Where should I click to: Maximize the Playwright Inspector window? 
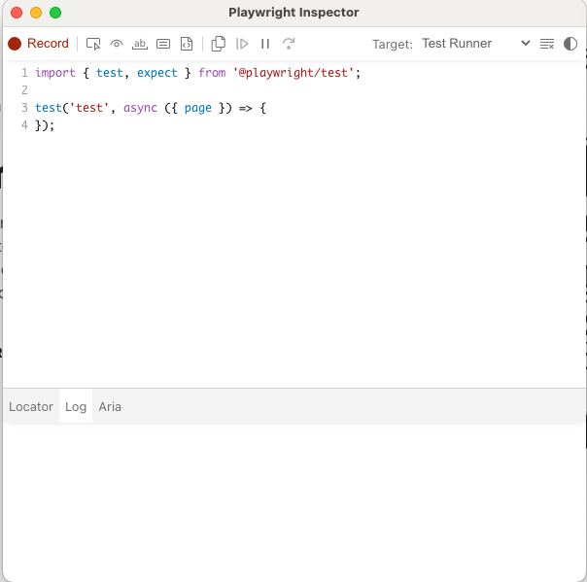click(x=55, y=13)
